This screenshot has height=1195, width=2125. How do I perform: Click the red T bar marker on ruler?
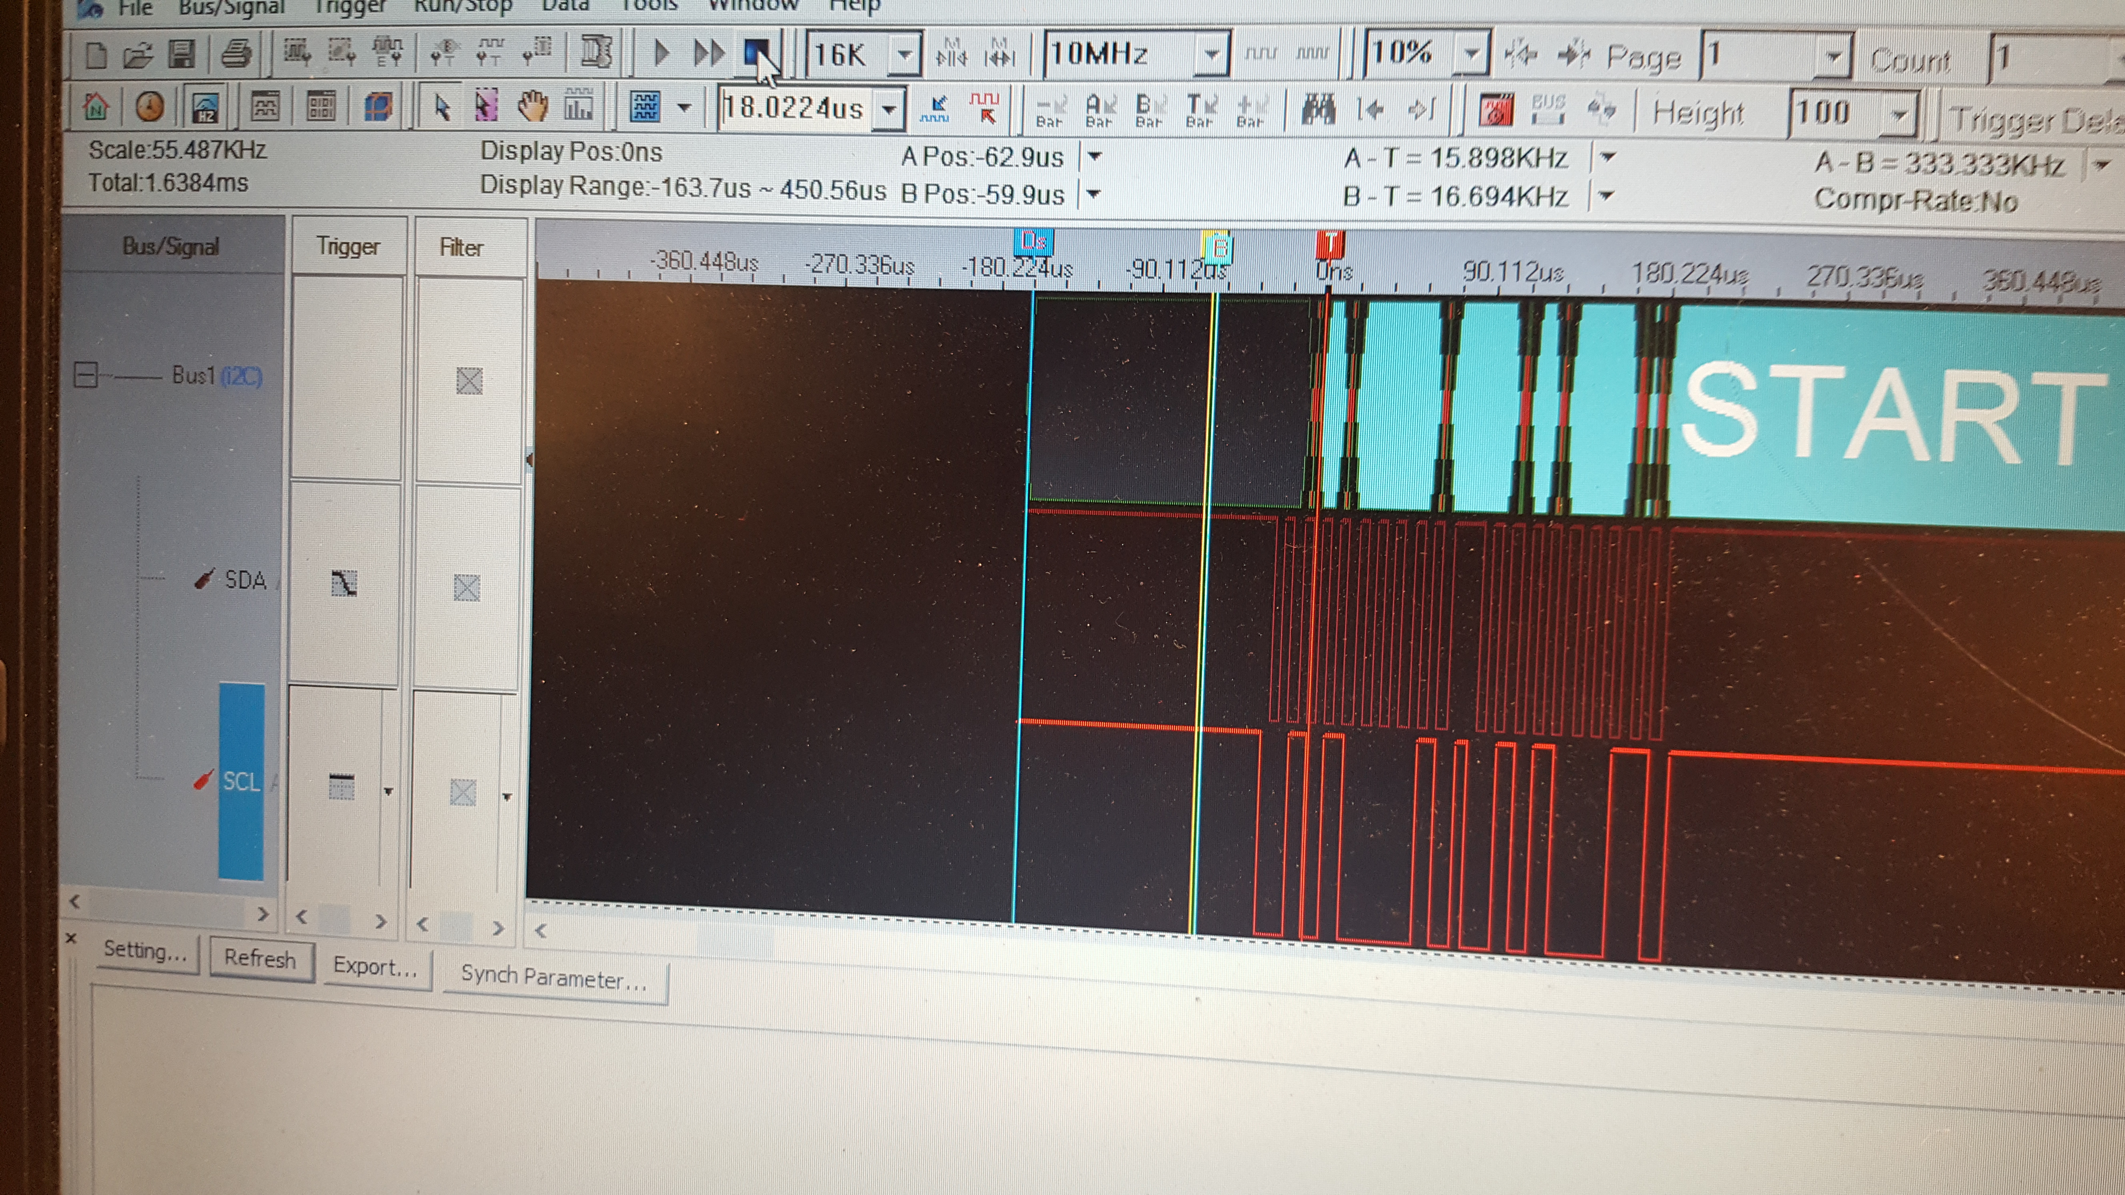coord(1330,245)
